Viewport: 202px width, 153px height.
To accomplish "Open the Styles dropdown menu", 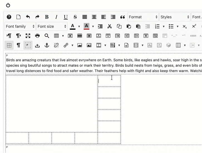I will tap(175, 17).
